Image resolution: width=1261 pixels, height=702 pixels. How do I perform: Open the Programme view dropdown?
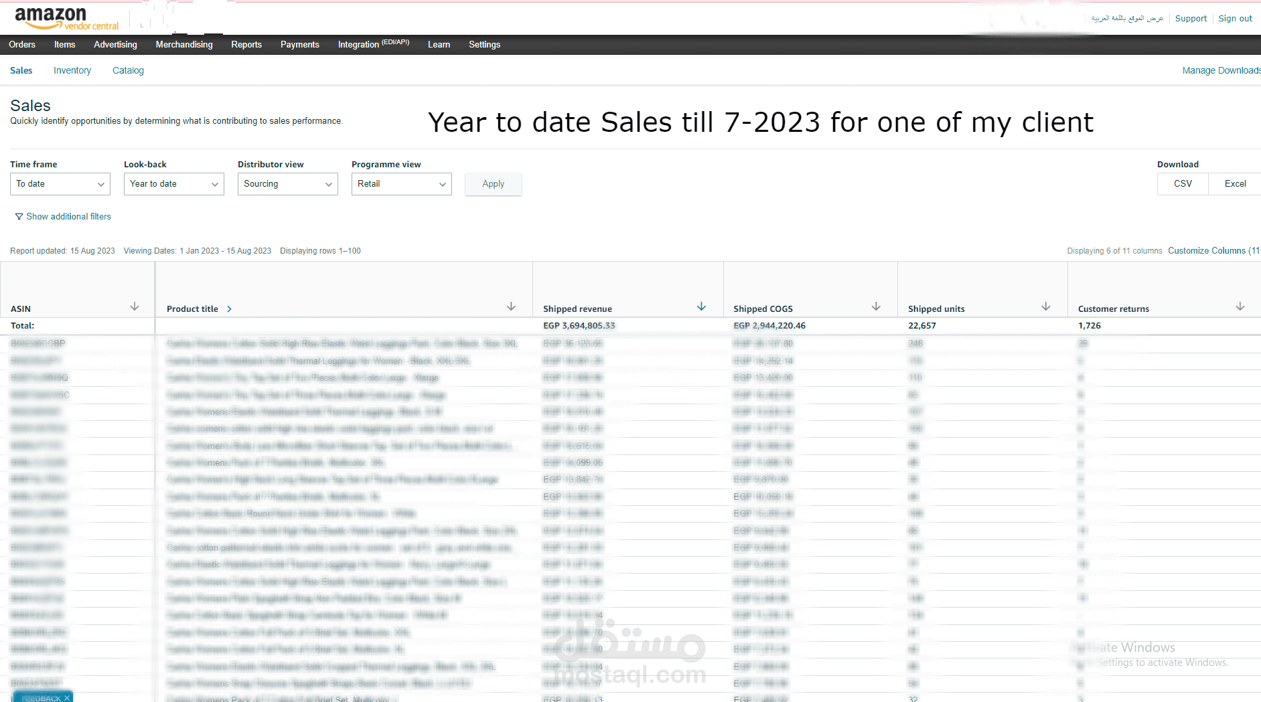click(402, 184)
